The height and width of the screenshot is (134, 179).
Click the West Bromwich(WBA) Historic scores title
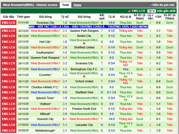(30, 5)
